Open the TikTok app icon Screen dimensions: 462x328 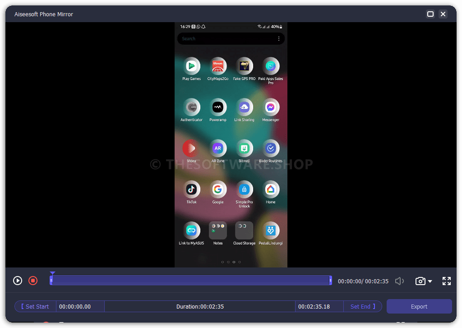pyautogui.click(x=191, y=189)
